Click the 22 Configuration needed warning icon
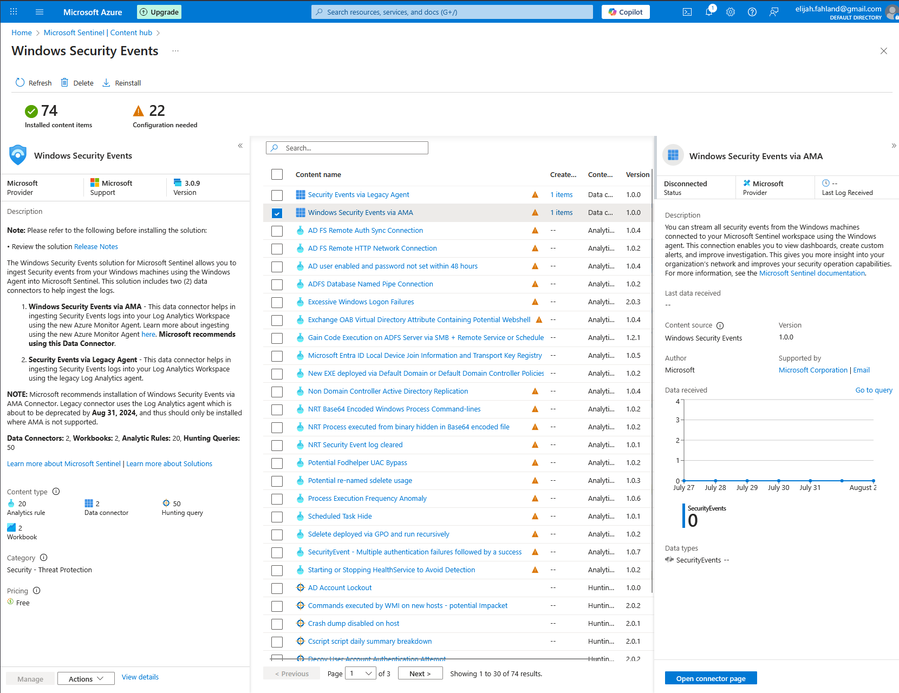Screen dimensions: 899x693 coord(139,111)
